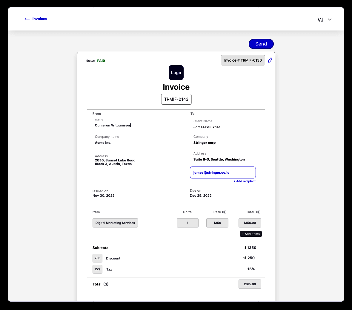The height and width of the screenshot is (310, 352).
Task: Click the pencil edit icon beside invoice number
Action: click(270, 60)
